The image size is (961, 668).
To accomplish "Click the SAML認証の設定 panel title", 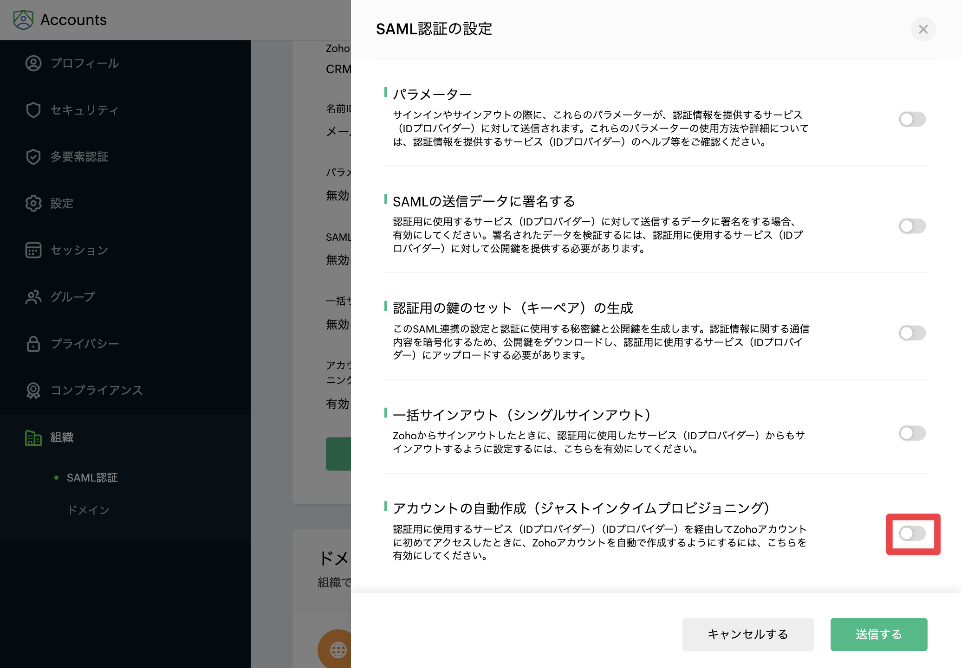I will 434,29.
